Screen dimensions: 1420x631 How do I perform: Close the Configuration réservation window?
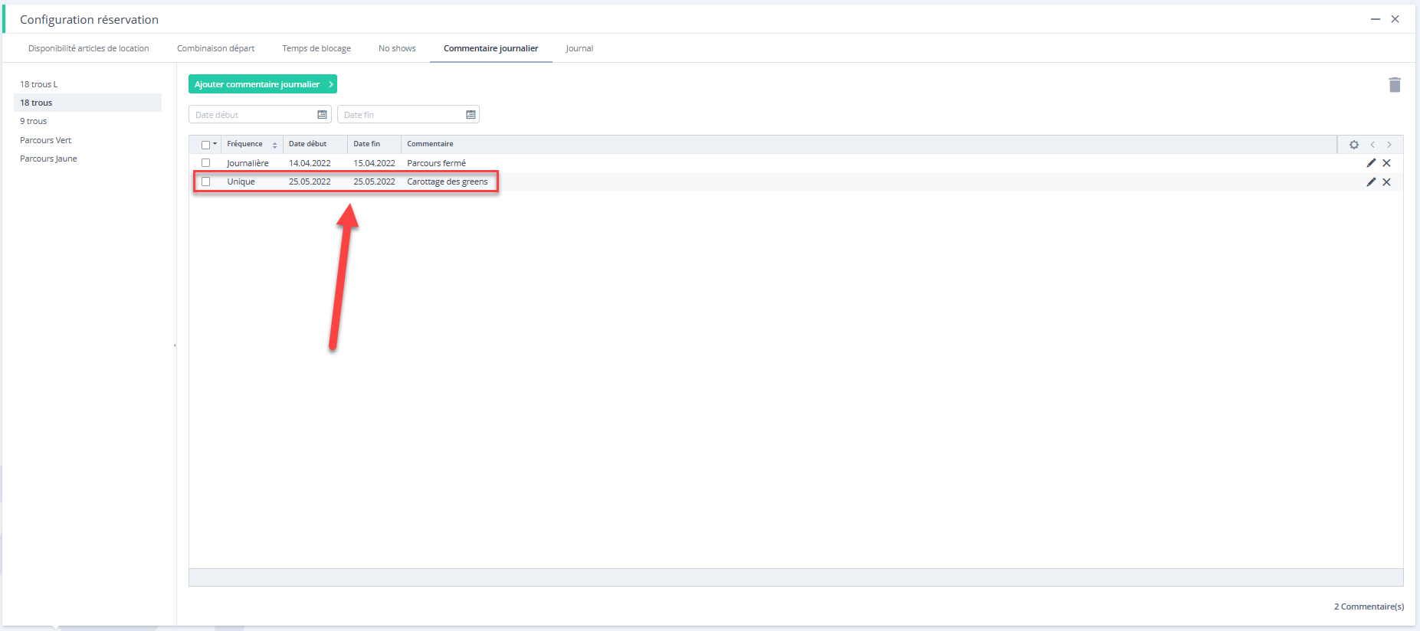[1395, 19]
